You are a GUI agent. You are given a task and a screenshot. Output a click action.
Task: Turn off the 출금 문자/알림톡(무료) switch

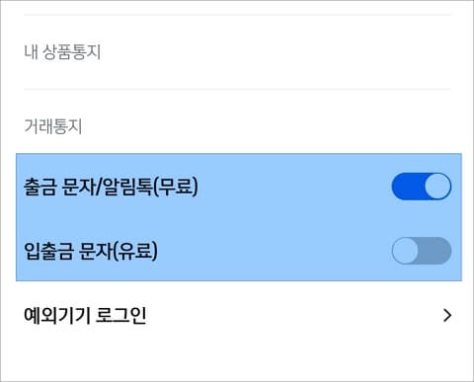coord(422,187)
